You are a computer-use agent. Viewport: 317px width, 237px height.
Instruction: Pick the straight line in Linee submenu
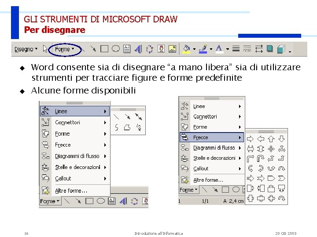(116, 117)
